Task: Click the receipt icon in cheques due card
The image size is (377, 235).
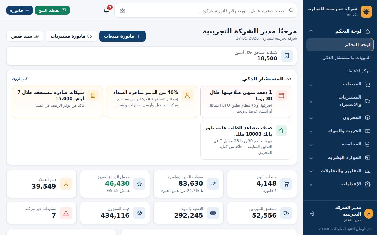Action: (x=287, y=56)
